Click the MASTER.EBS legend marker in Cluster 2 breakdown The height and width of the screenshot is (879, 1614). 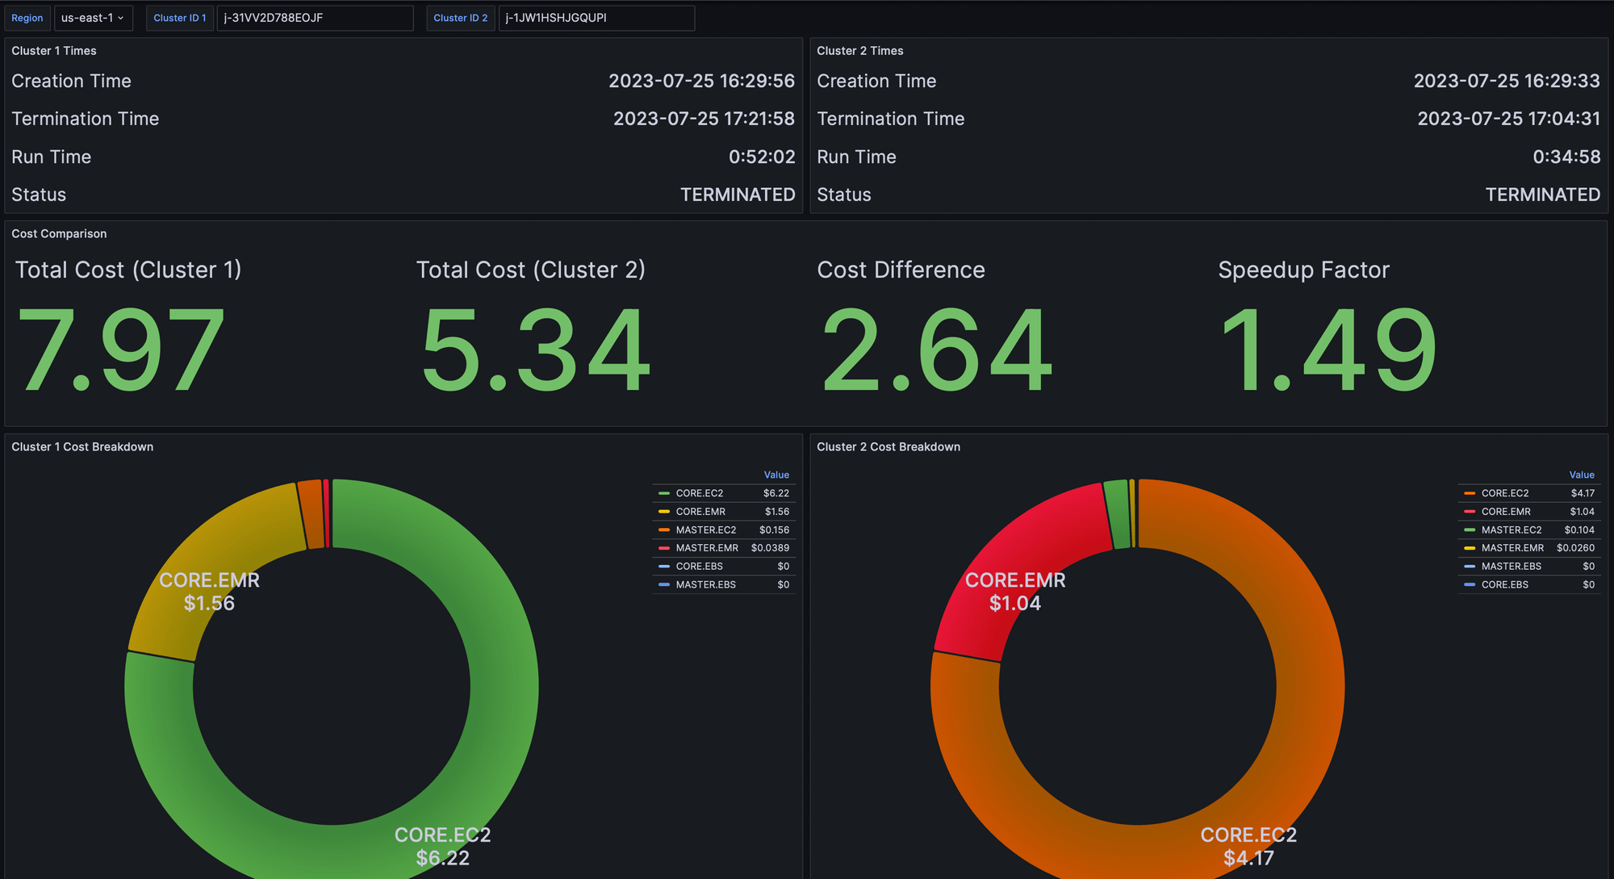pos(1469,566)
